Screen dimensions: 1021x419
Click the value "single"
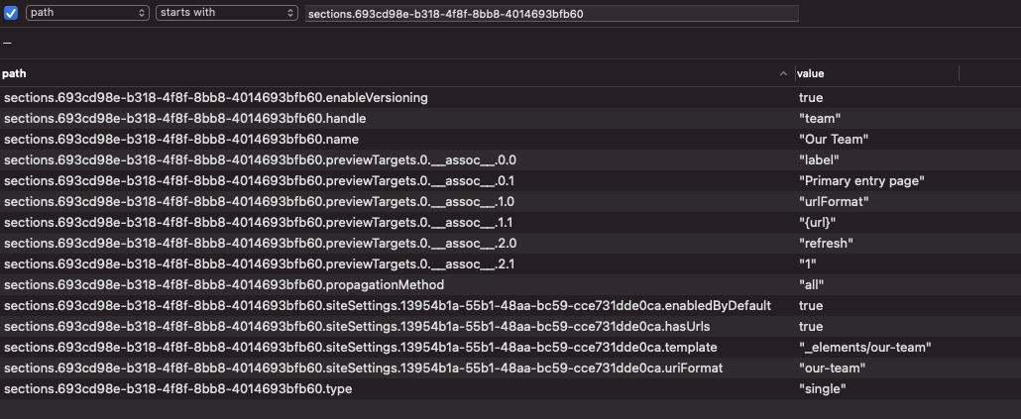point(823,389)
